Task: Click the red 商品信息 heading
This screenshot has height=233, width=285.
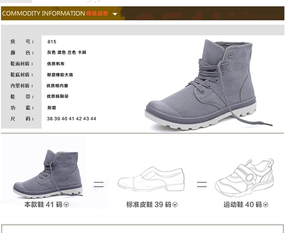Action: tap(97, 13)
